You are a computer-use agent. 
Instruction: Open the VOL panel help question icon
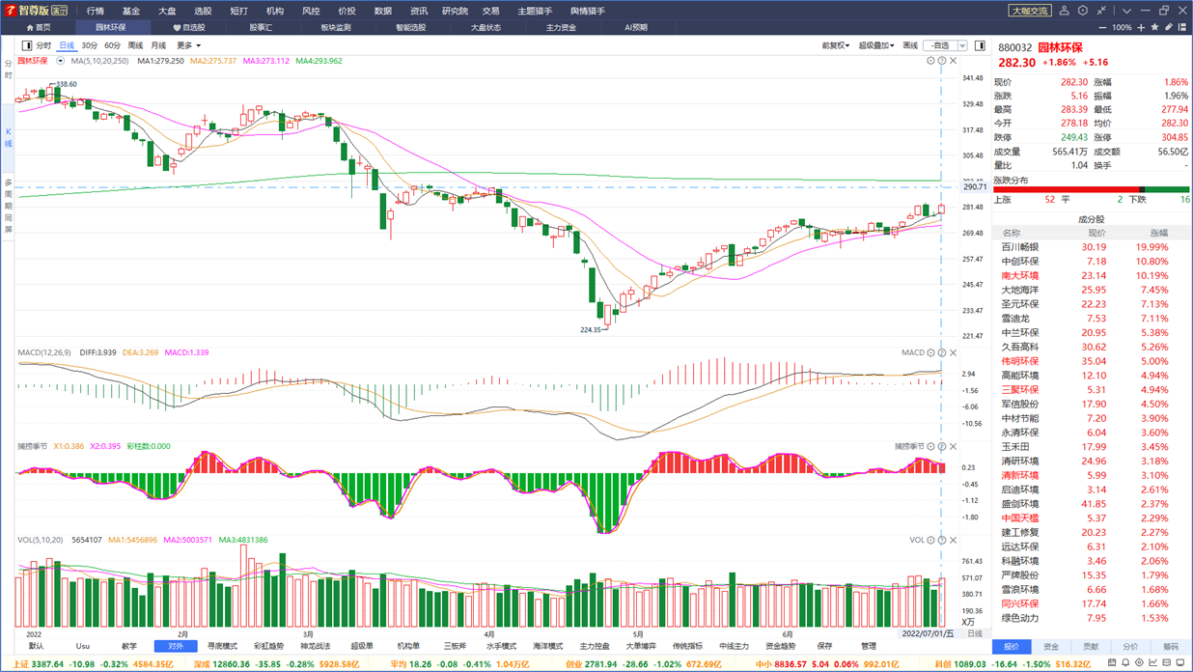pos(942,540)
